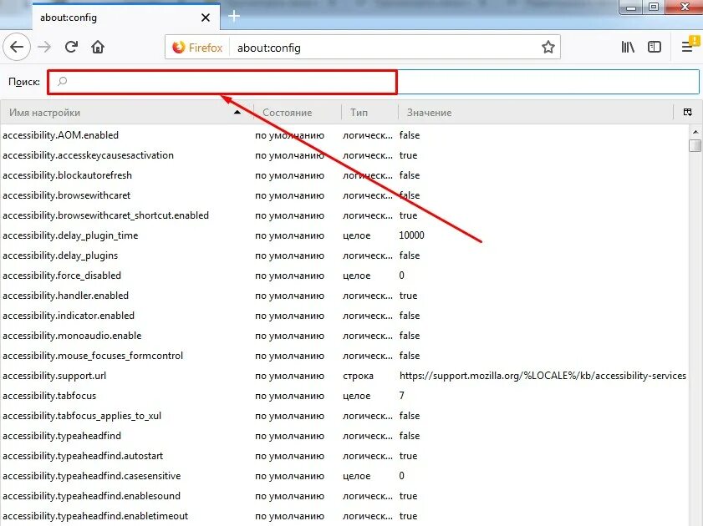This screenshot has height=526, width=703.
Task: Select accessibility.monoaudio.enable preference
Action: (344, 336)
